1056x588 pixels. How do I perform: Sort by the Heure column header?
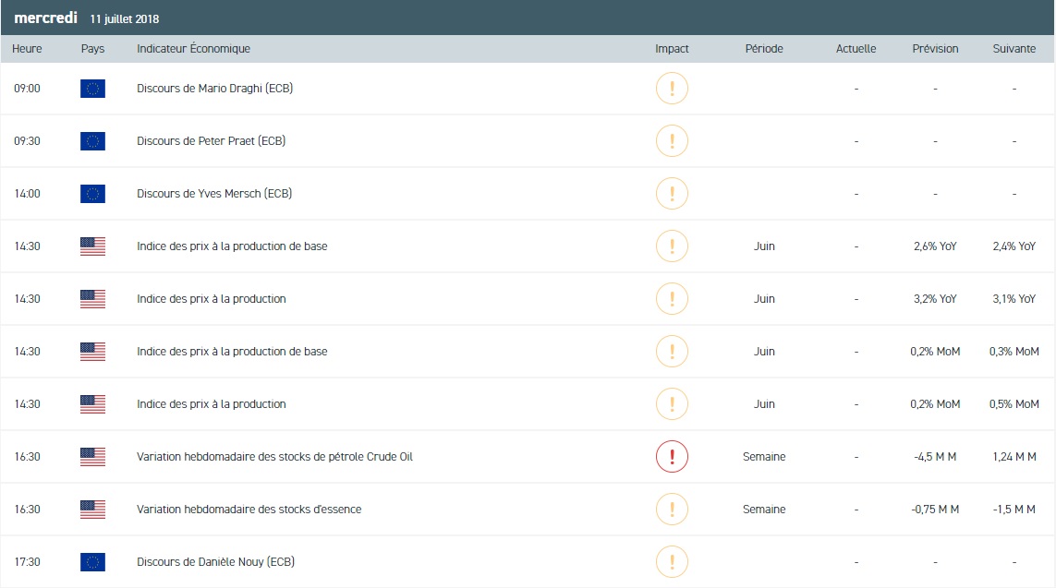pyautogui.click(x=28, y=49)
